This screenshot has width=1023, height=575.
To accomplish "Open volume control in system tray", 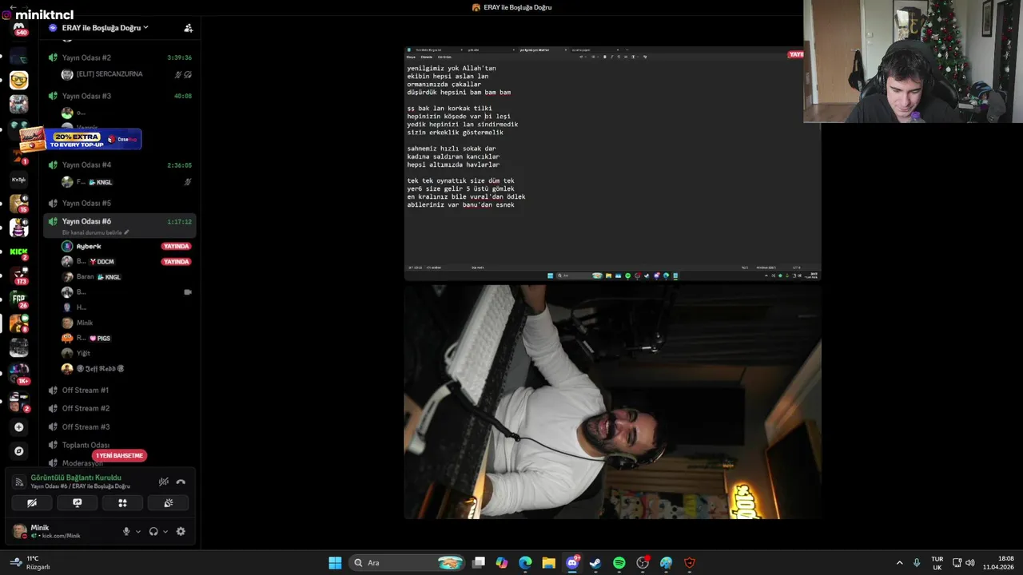I will [x=970, y=563].
